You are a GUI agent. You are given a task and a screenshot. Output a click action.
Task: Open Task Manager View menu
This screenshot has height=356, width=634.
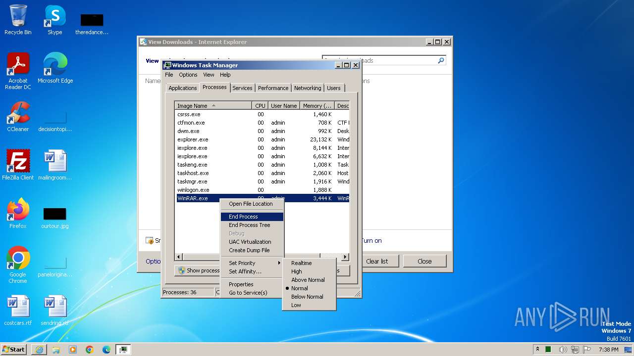[x=209, y=75]
